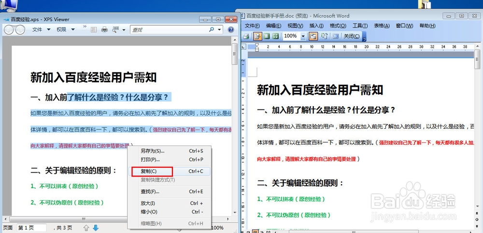Click the zoom view icon in XPS Viewer
Screen dimensions: 483x233
pos(115,29)
